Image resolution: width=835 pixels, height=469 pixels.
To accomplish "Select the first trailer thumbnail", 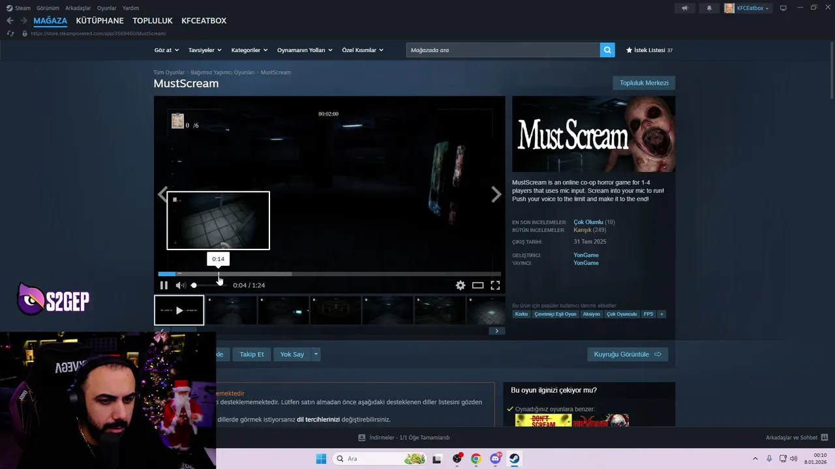I will click(x=179, y=310).
